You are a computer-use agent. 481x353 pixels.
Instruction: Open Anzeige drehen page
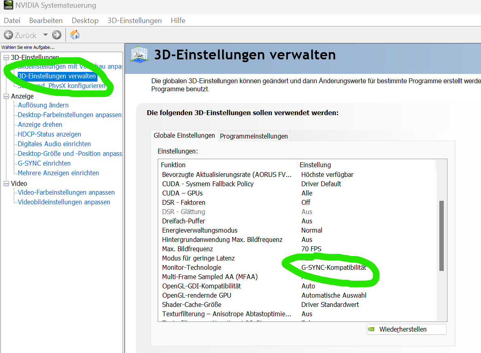(40, 125)
